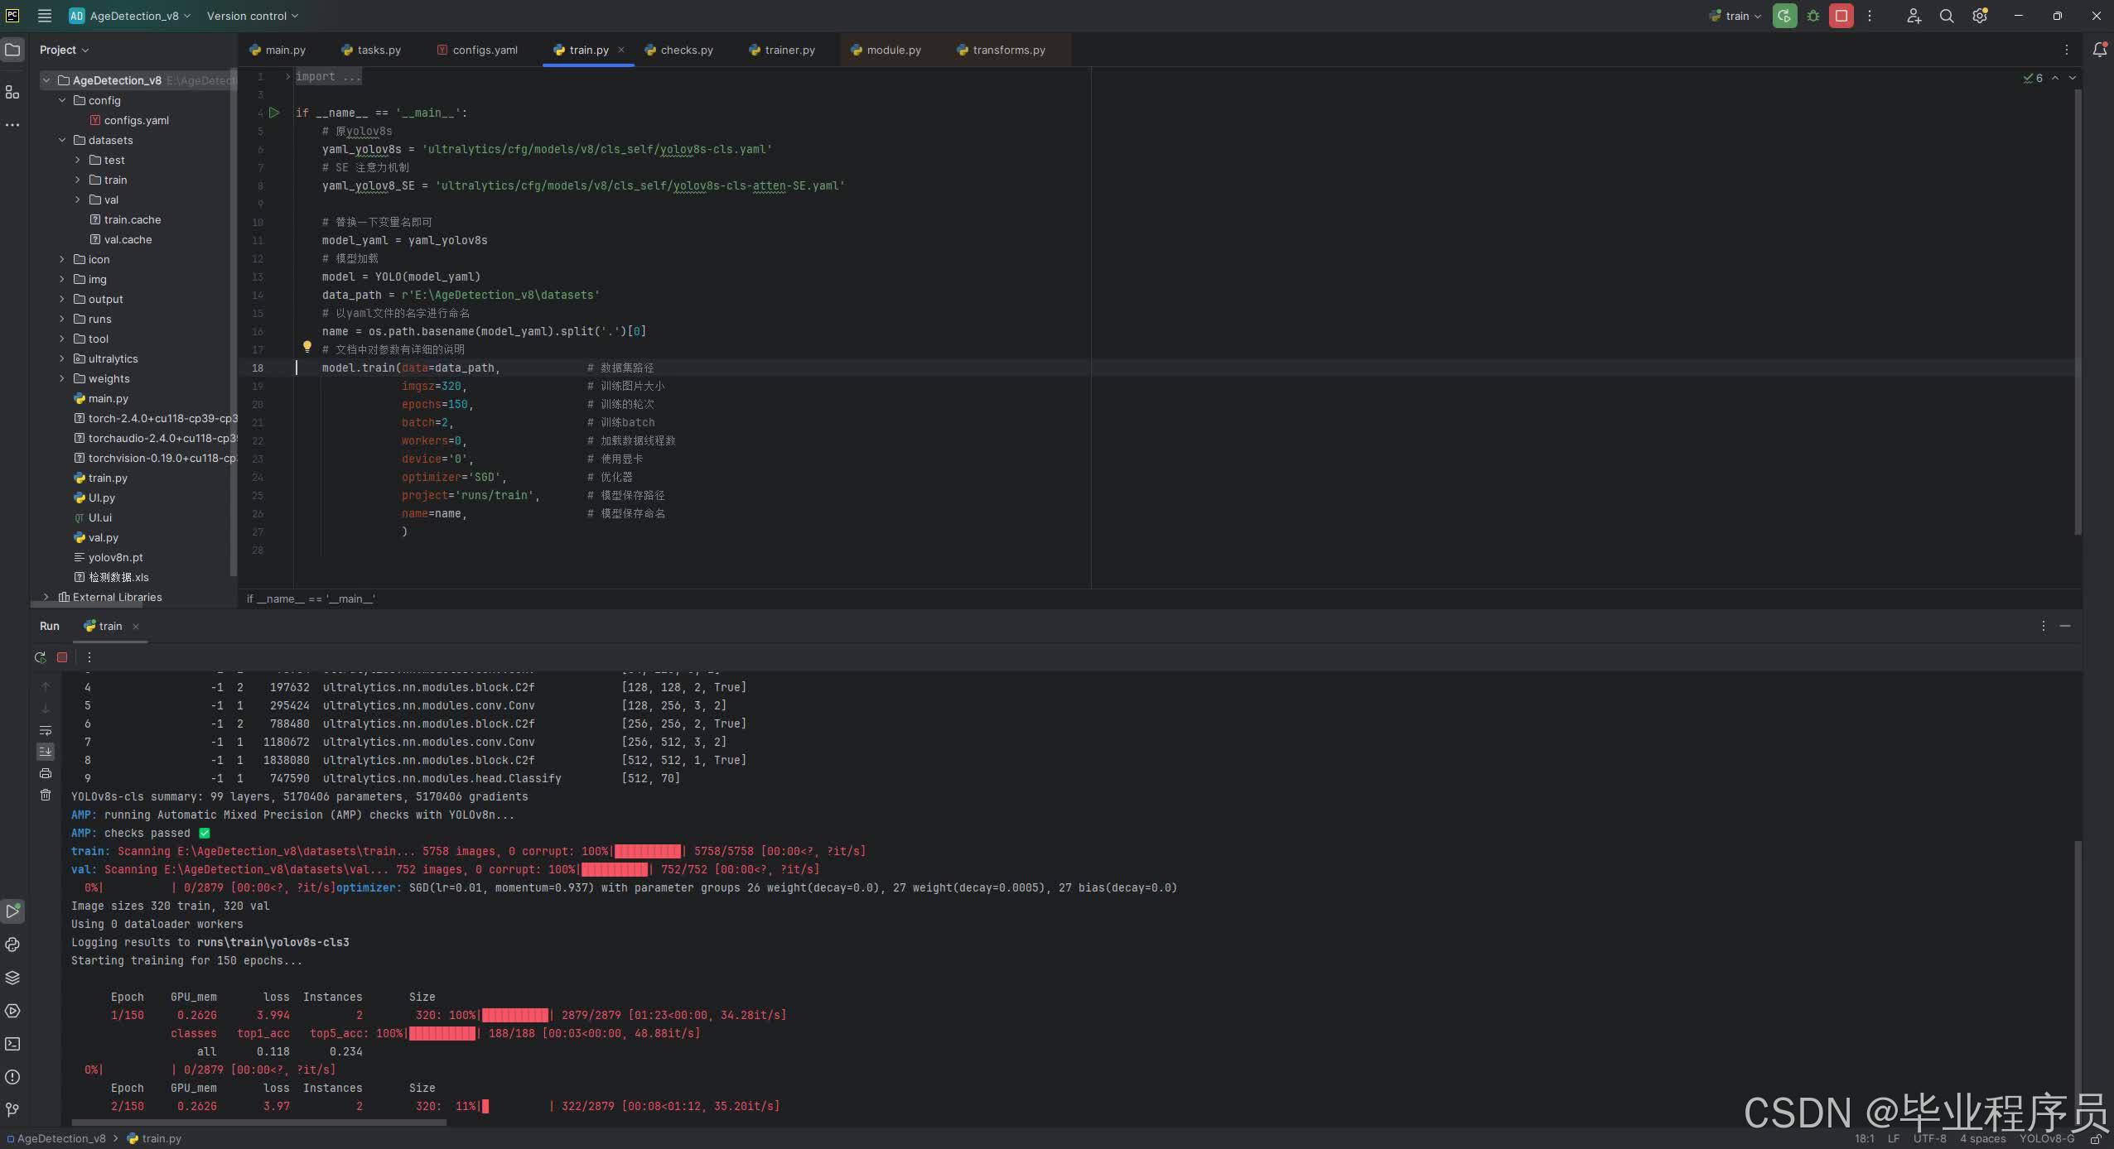
Task: Go to next highlighted problem arrow
Action: [x=2073, y=78]
